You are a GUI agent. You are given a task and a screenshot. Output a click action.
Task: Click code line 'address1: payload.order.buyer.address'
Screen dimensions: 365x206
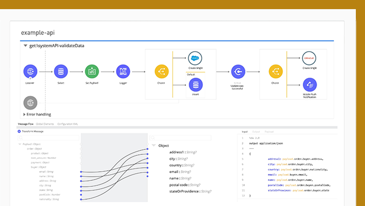295,159
